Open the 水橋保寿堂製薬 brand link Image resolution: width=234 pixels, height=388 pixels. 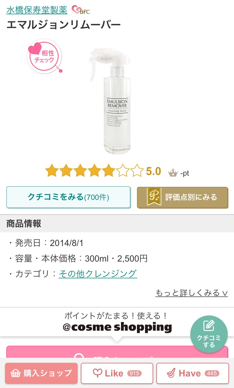[x=37, y=10]
